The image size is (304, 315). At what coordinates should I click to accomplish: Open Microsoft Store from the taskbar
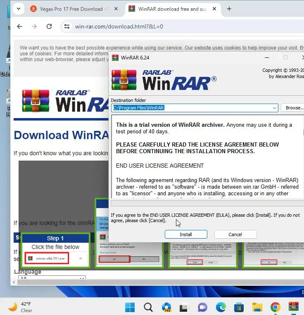(239, 308)
